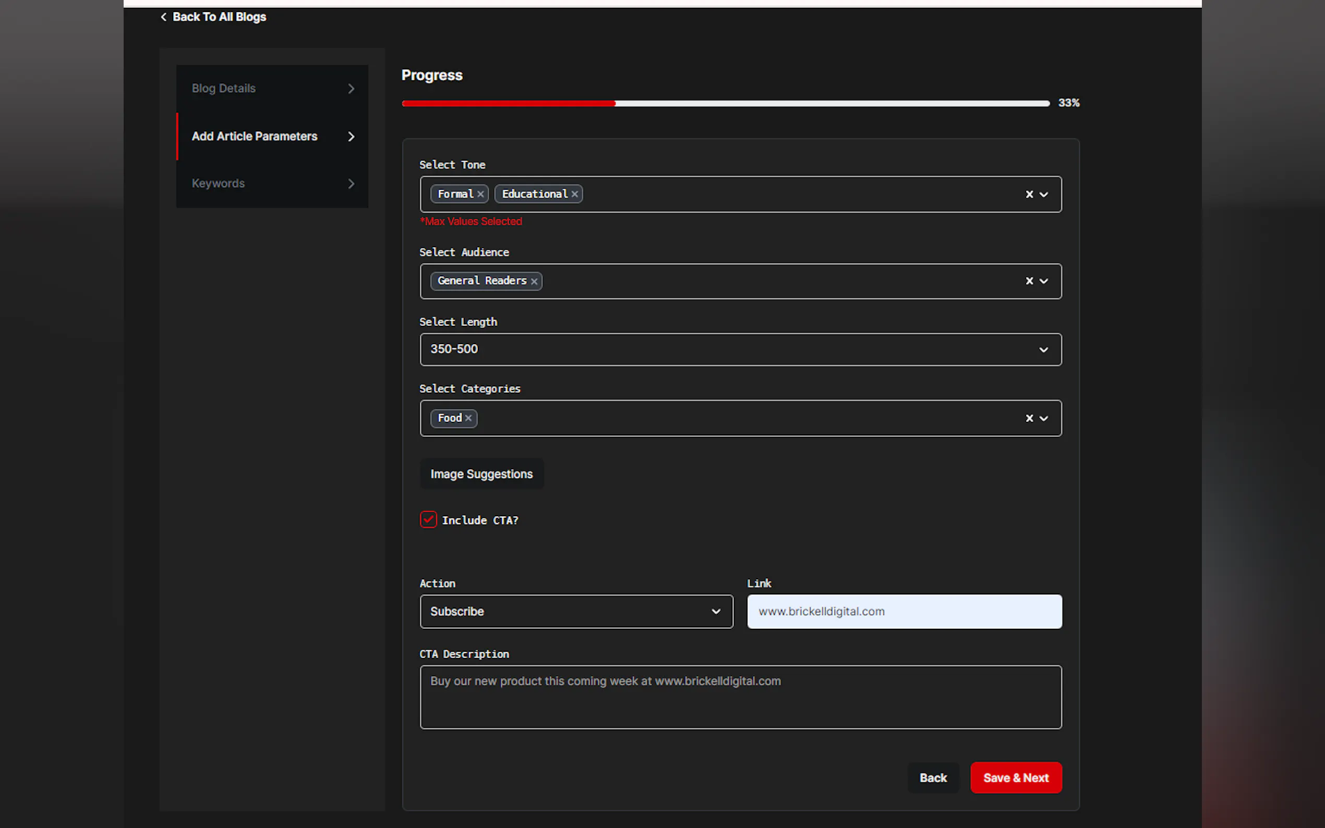Click the Save & Next button
Viewport: 1325px width, 828px height.
tap(1016, 777)
